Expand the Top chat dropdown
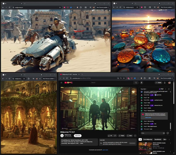 click(x=144, y=89)
